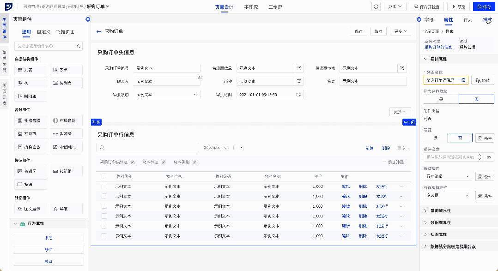Image resolution: width=498 pixels, height=271 pixels.
Task: Check the first table row checkbox
Action: coord(104,186)
